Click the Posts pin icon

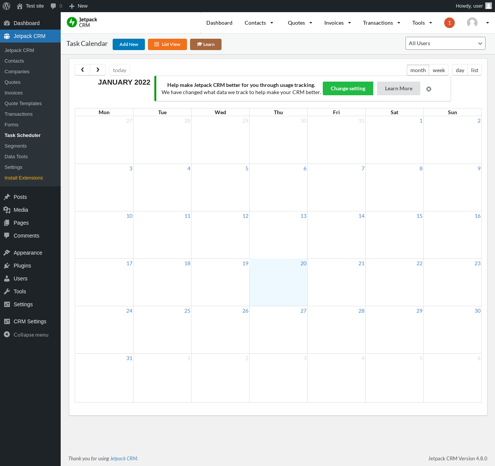(x=7, y=197)
